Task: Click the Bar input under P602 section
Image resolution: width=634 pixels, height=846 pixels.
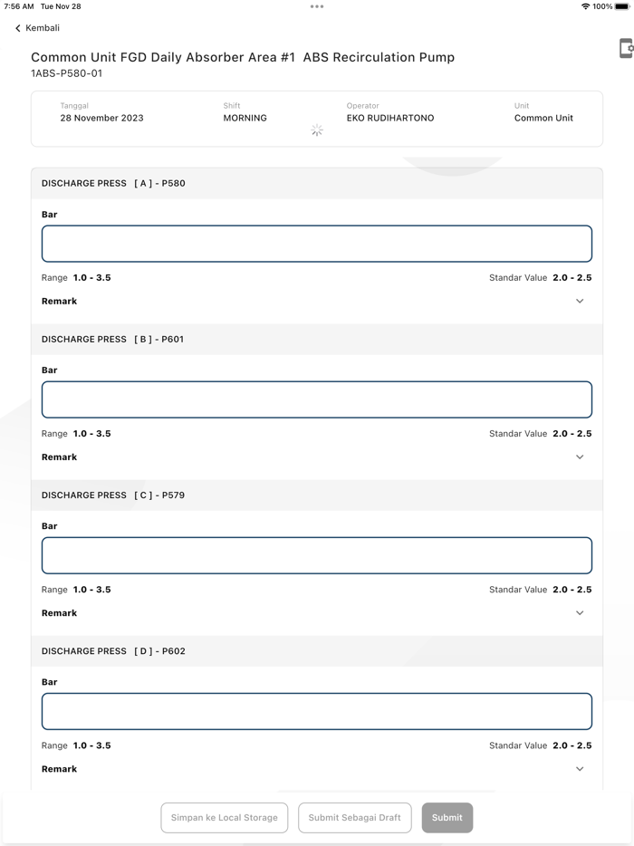Action: [317, 711]
